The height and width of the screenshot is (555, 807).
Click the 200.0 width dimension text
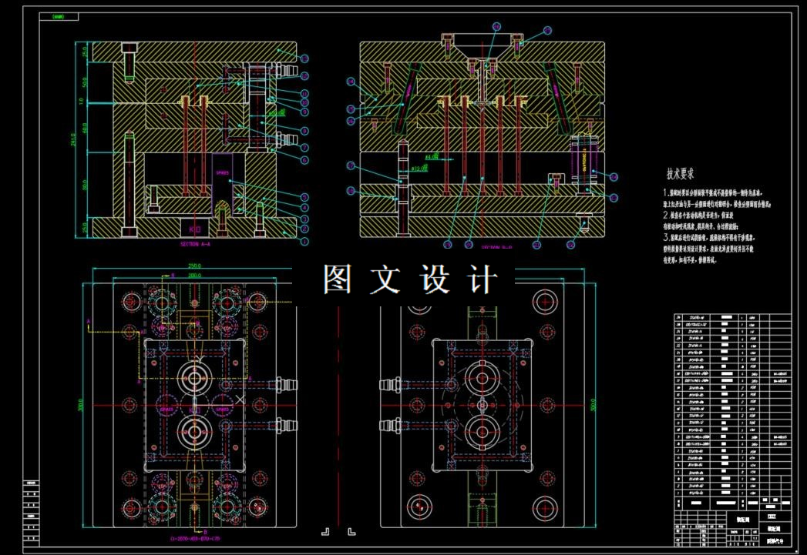(194, 276)
